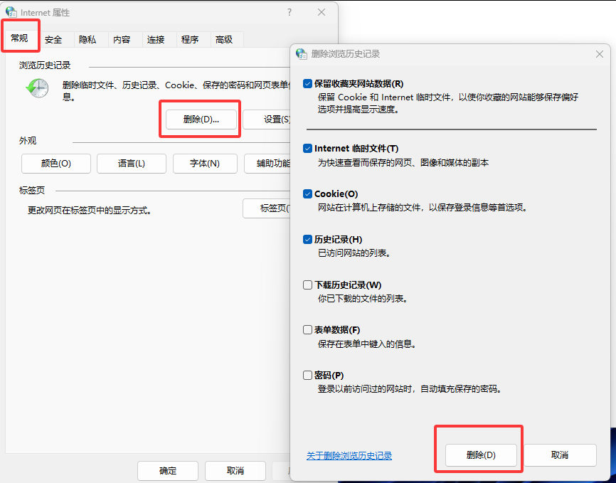This screenshot has width=616, height=483.
Task: Click description 已访问网站的列表。
Action: point(355,253)
